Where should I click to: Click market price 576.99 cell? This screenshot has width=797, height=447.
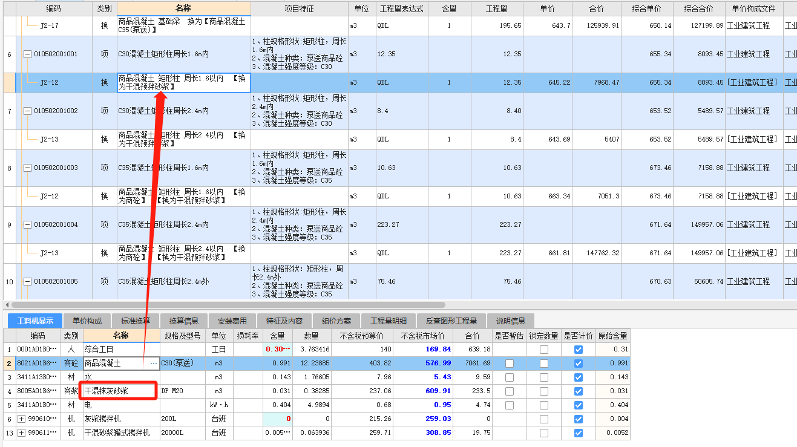click(x=423, y=364)
